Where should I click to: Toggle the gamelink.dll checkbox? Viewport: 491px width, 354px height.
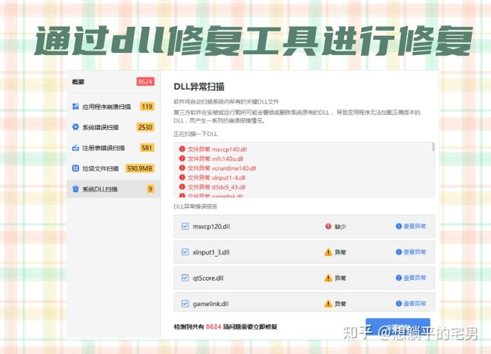coord(185,303)
